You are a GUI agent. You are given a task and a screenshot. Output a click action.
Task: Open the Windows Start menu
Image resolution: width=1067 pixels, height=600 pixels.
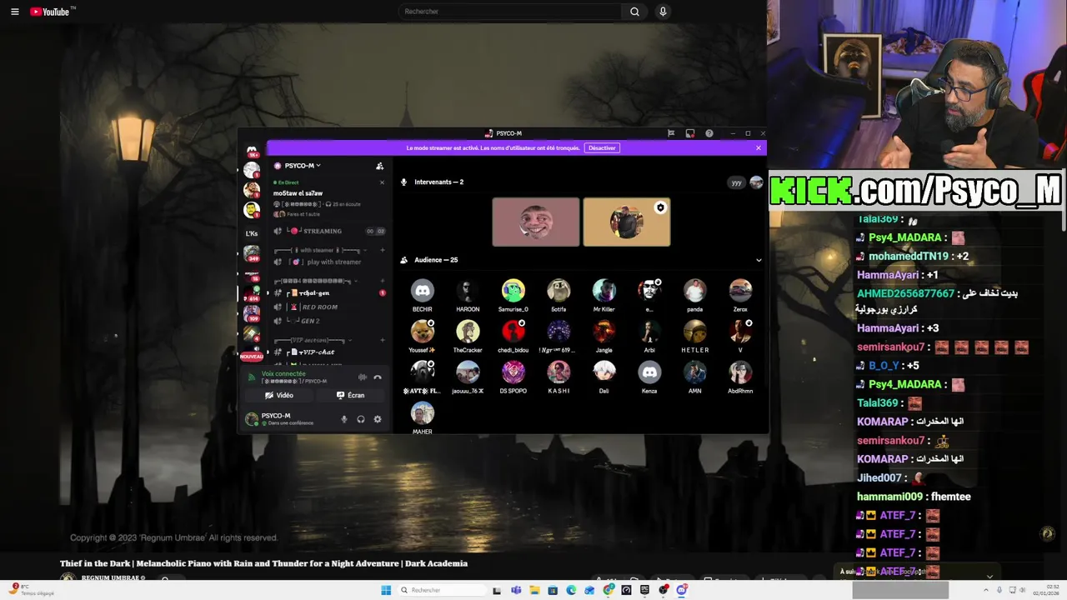click(x=386, y=590)
